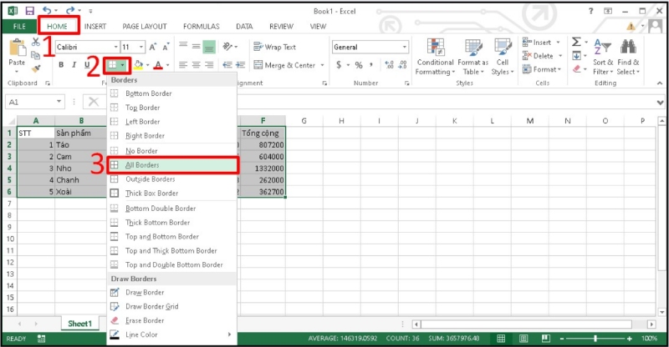
Task: Click the Save icon in quick access toolbar
Action: (30, 11)
